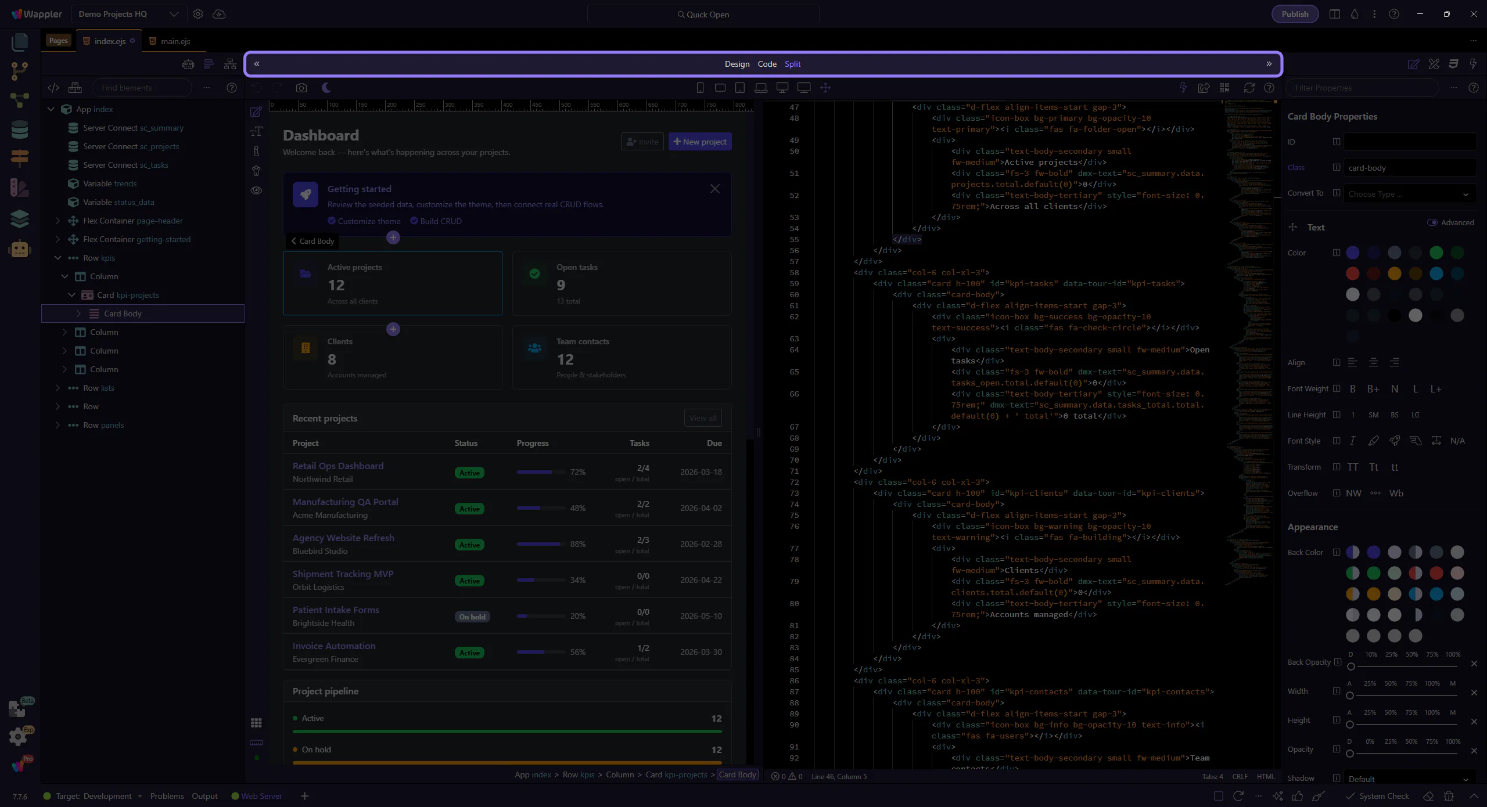The height and width of the screenshot is (807, 1487).
Task: Open the project settings gear icon
Action: pos(198,14)
